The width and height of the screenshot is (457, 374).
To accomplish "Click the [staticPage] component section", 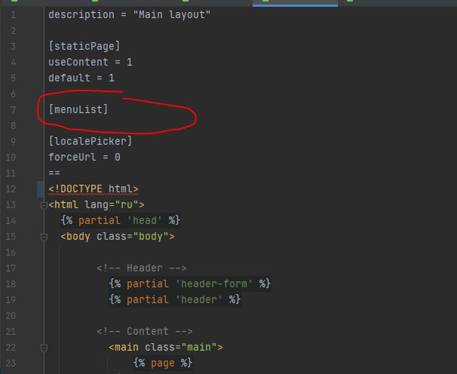I will 84,46.
